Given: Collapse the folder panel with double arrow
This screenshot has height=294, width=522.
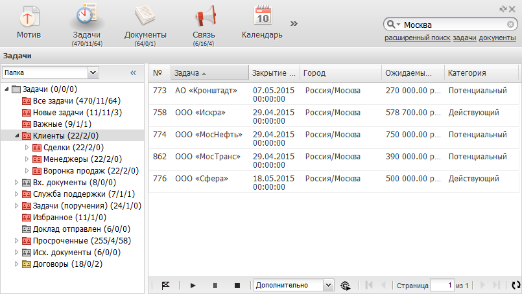Looking at the screenshot, I should point(133,73).
